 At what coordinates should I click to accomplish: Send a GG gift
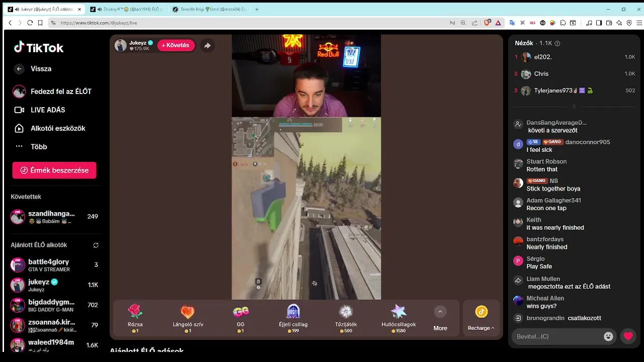point(240,318)
